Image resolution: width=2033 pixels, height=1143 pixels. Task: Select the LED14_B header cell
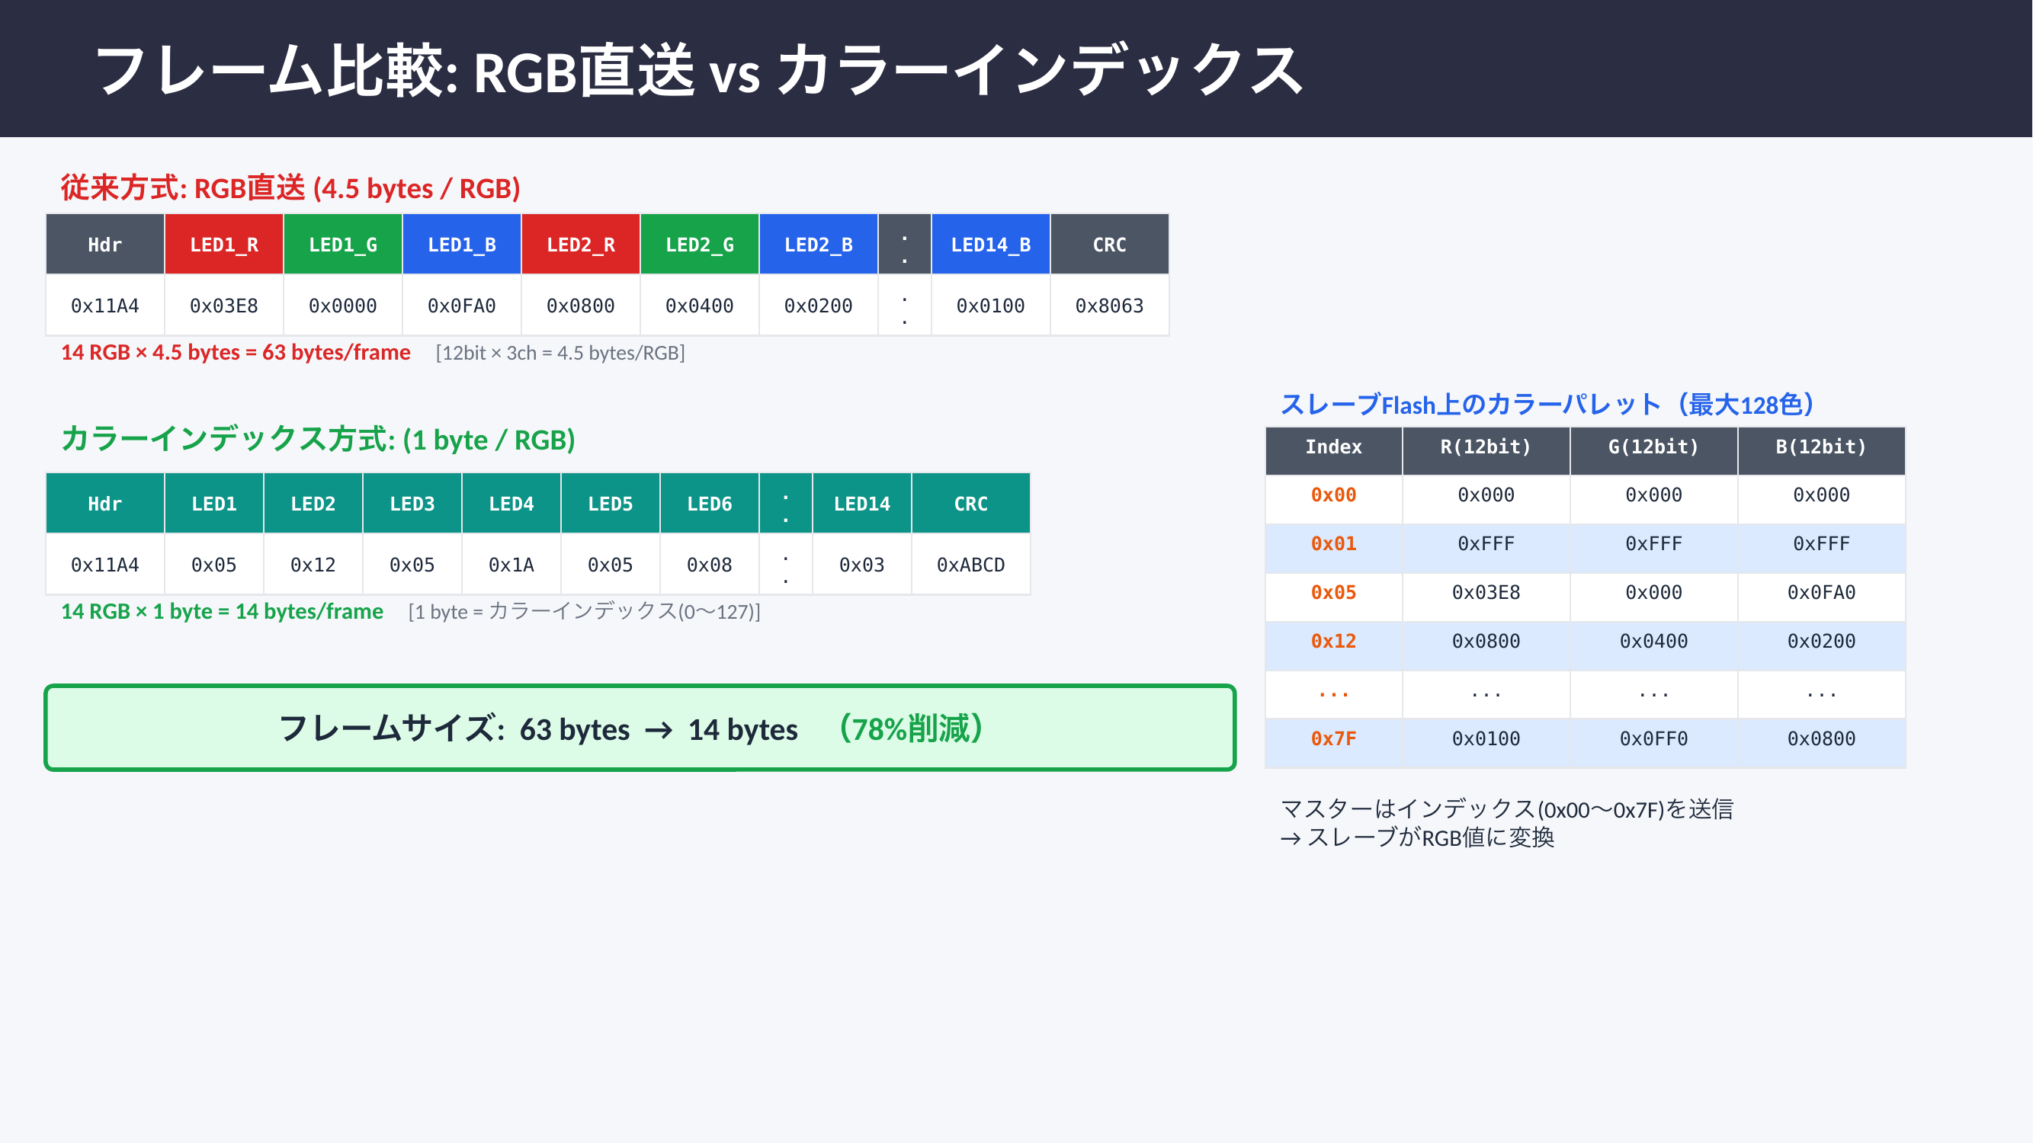pyautogui.click(x=990, y=245)
